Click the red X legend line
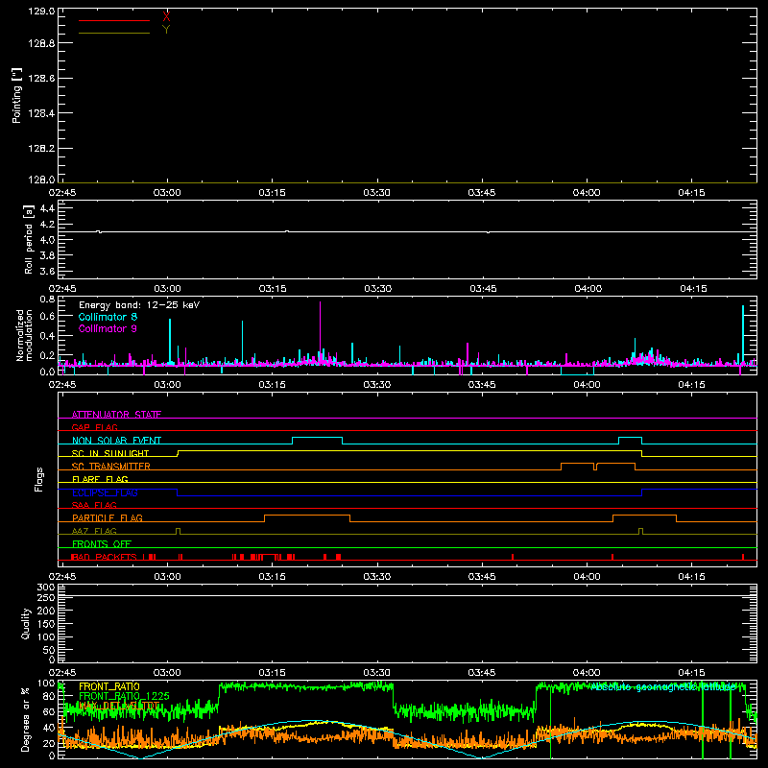This screenshot has width=768, height=768. pos(114,20)
